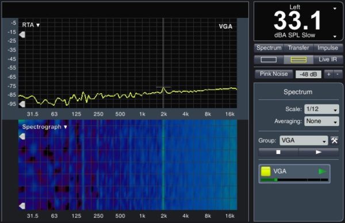Click the upper spectrograph threshold marker
The width and height of the screenshot is (345, 223).
click(22, 137)
